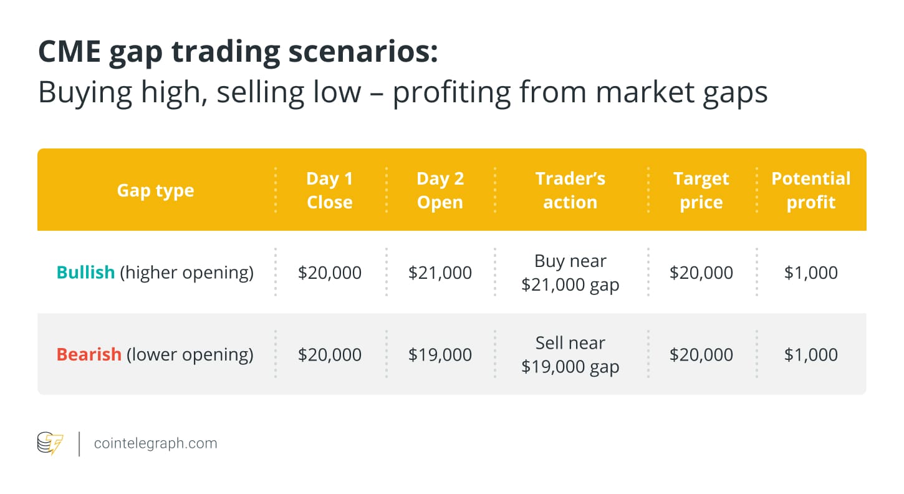Click the 'Day 2 Open' column header

tap(440, 190)
